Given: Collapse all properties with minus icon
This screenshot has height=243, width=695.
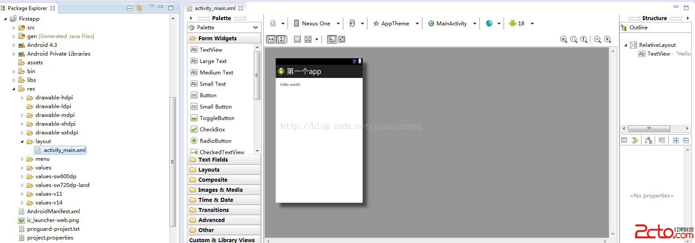Looking at the screenshot, I should 686,140.
